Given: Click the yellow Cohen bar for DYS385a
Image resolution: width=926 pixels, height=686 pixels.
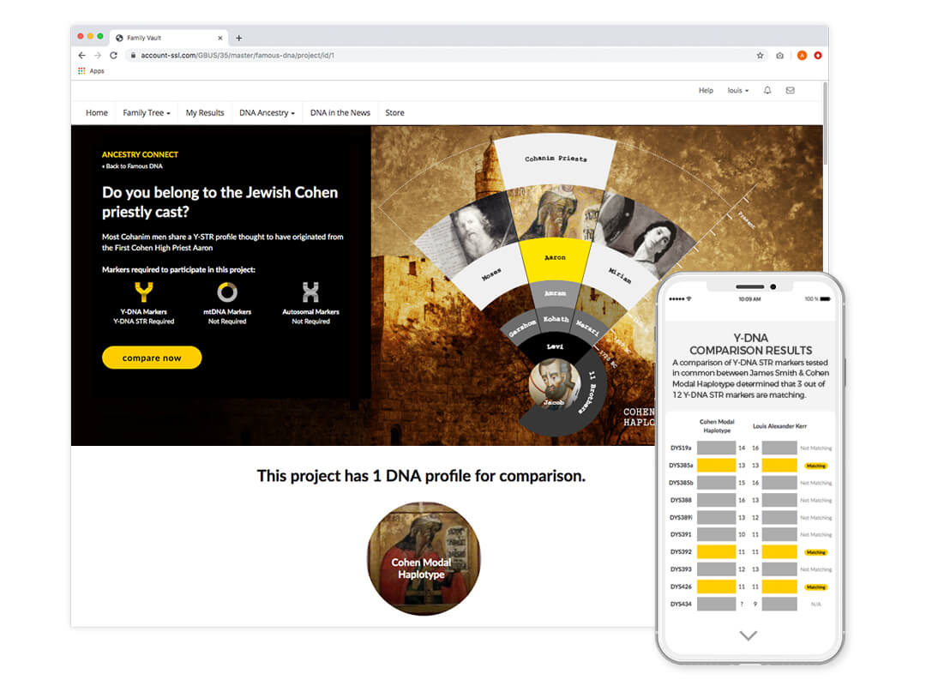Looking at the screenshot, I should [716, 465].
